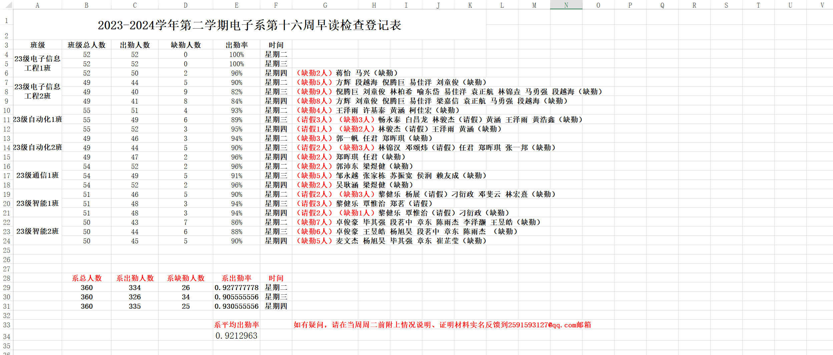The height and width of the screenshot is (355, 833).
Task: Click the red feedback email notice
Action: [x=442, y=325]
